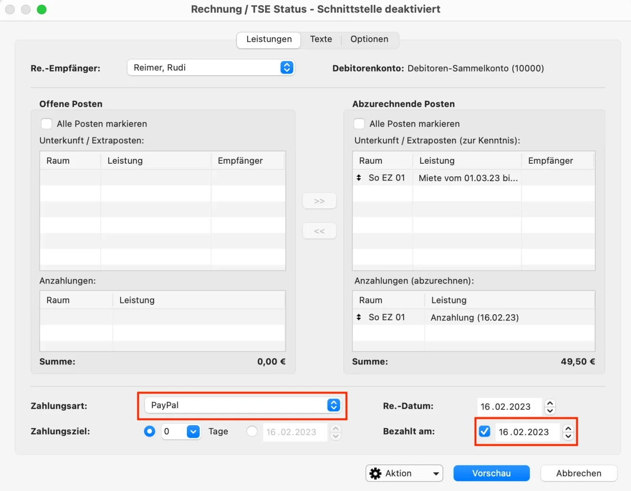Click the sort arrows icon beside Anzahlung row's So EZ 01
The image size is (631, 491).
pos(359,317)
